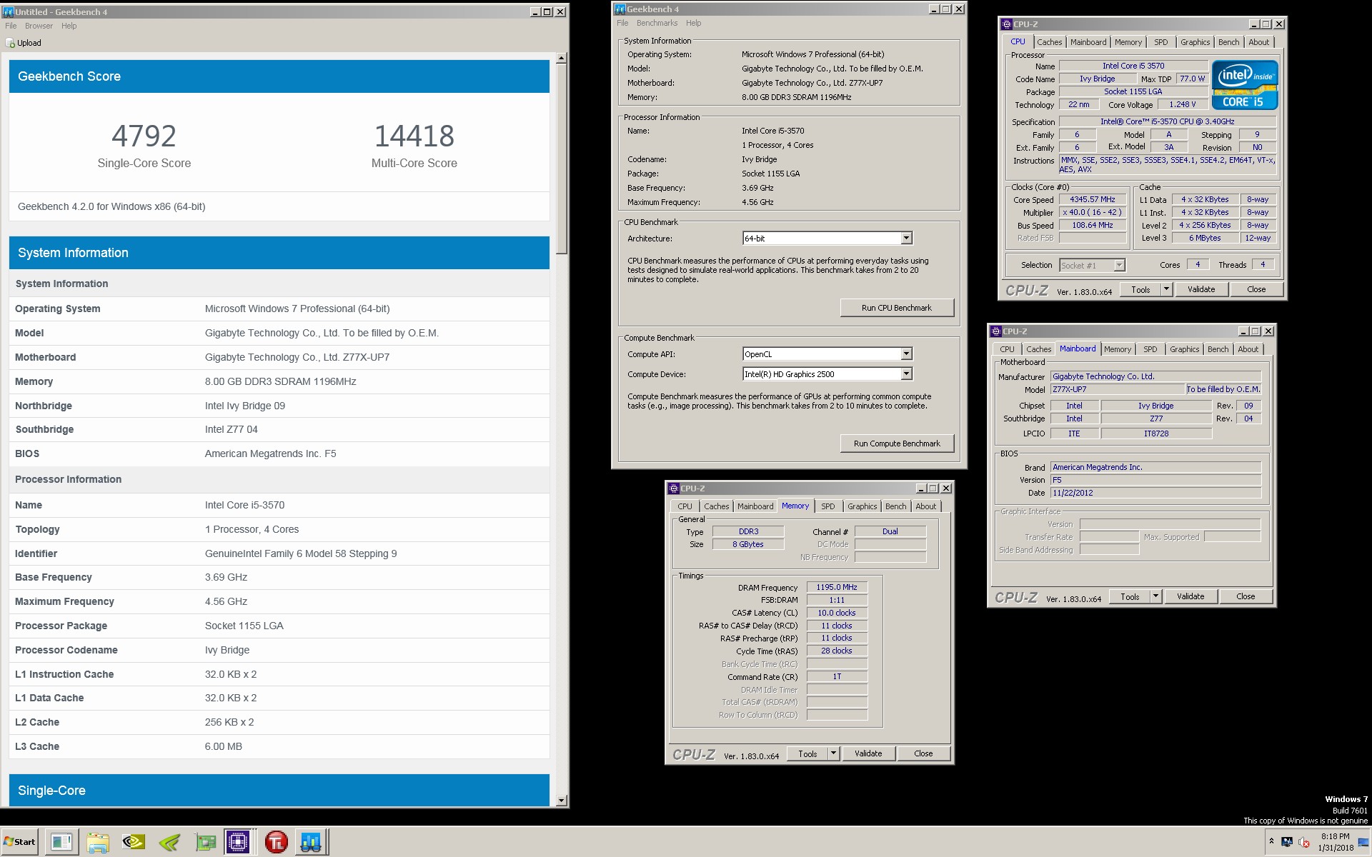Image resolution: width=1372 pixels, height=857 pixels.
Task: Click the BIOS Date field 11/22/2012
Action: point(1155,493)
